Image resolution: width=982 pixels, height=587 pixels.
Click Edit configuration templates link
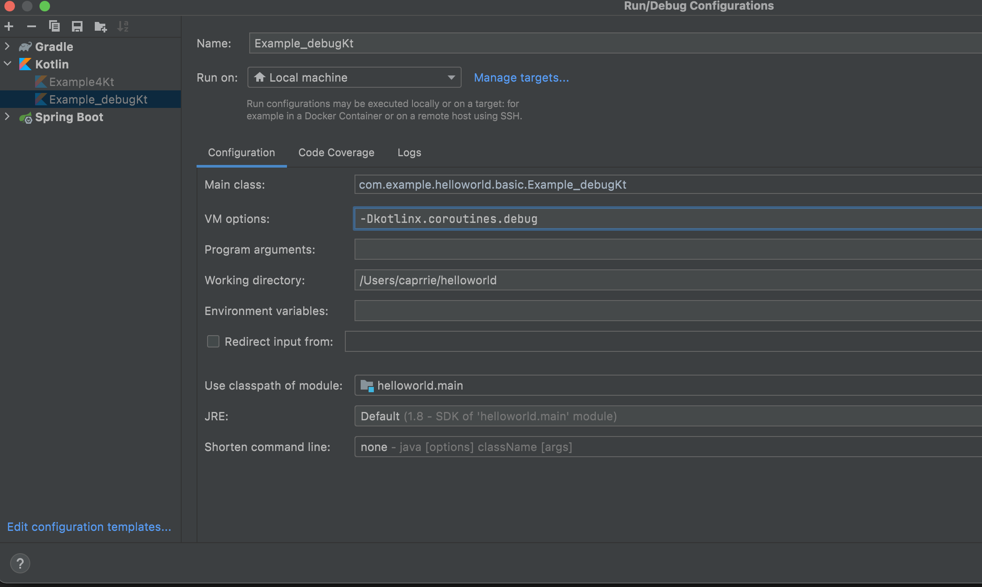click(x=89, y=527)
